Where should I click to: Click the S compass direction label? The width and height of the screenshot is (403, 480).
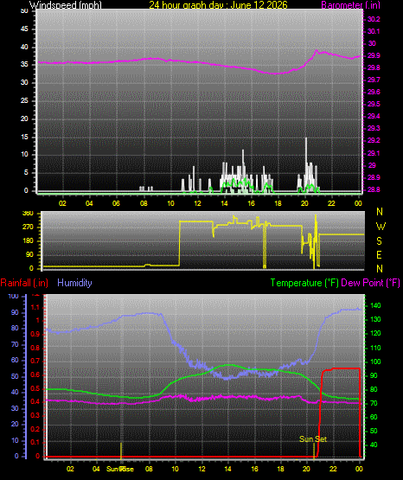pyautogui.click(x=379, y=241)
